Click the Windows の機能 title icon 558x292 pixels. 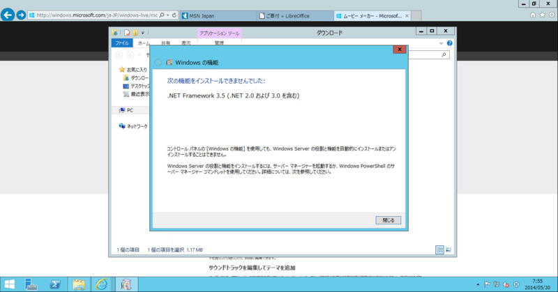(x=169, y=62)
